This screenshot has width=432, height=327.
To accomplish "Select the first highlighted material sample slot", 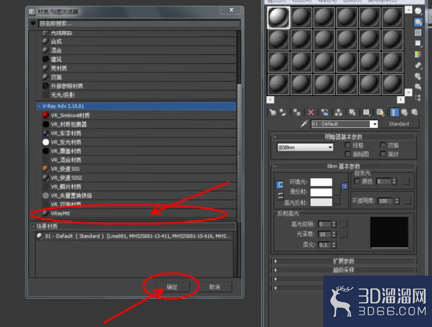I will [x=278, y=17].
